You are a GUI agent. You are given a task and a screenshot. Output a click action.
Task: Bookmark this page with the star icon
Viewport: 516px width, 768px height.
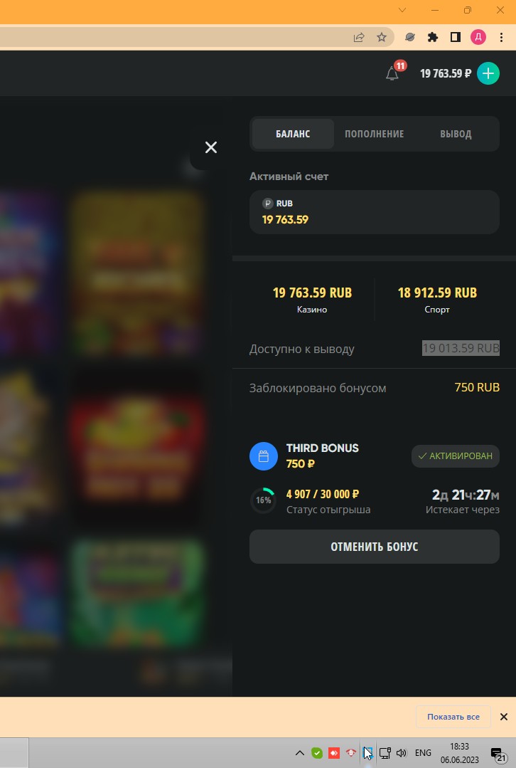point(382,37)
